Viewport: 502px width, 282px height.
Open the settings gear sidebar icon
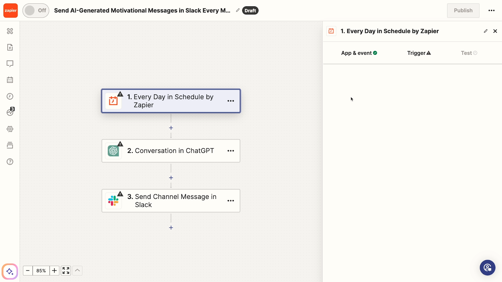10,129
